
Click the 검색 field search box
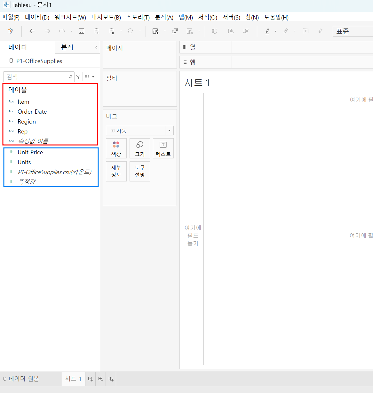tap(39, 77)
